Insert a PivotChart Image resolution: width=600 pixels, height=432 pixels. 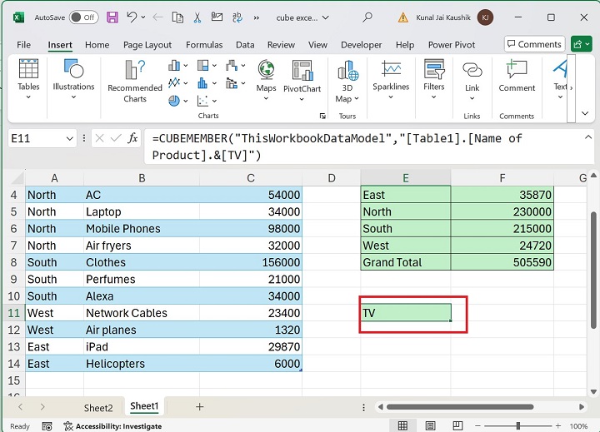(302, 76)
